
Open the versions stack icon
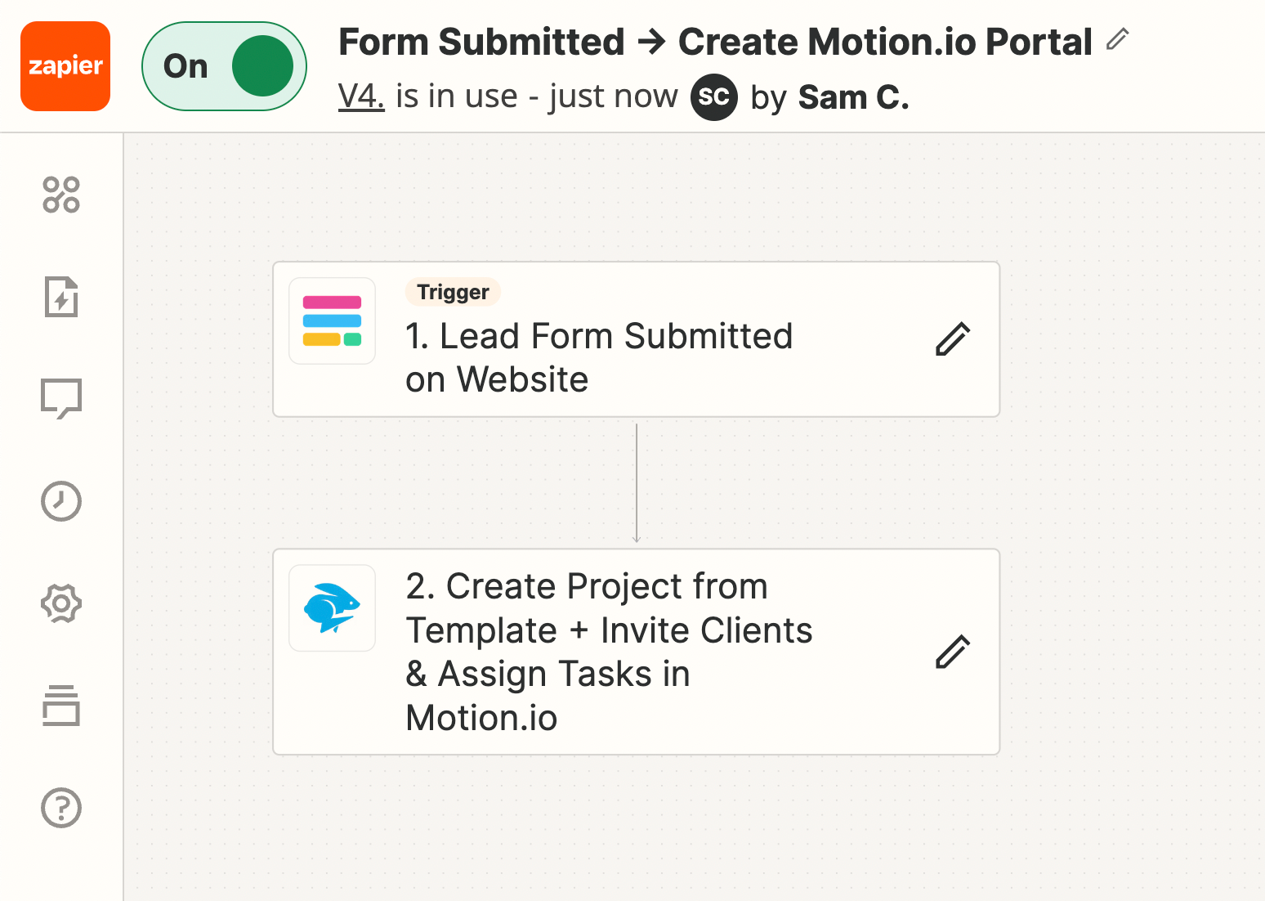pyautogui.click(x=61, y=706)
